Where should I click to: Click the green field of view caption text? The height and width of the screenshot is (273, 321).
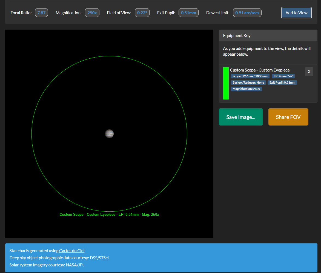[x=109, y=215]
